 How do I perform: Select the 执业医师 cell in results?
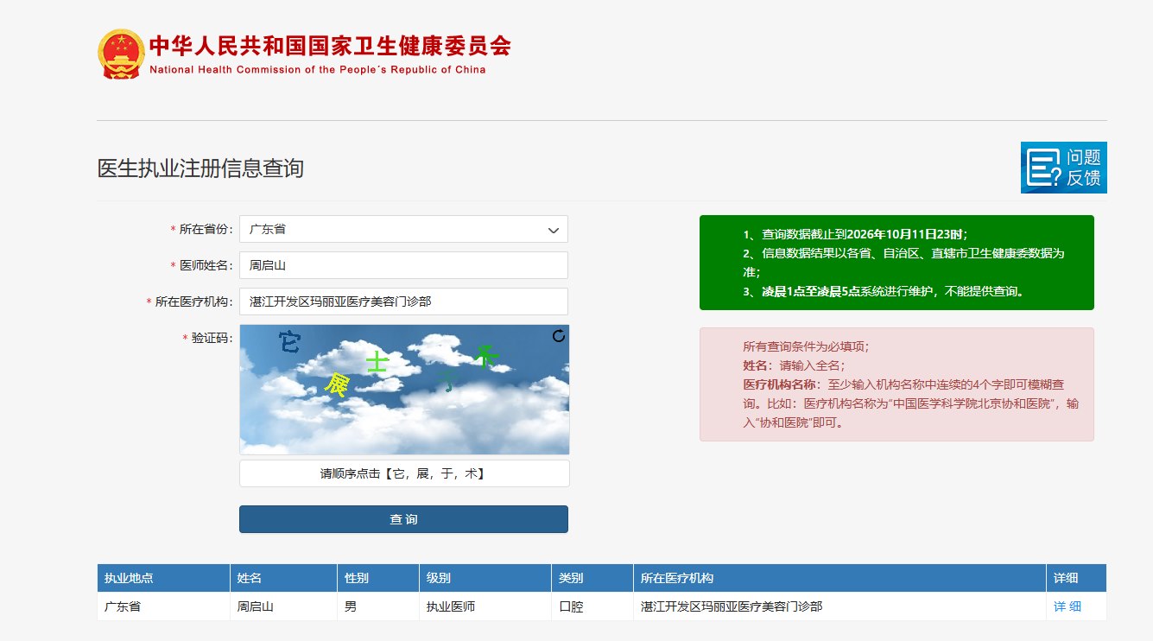[485, 606]
